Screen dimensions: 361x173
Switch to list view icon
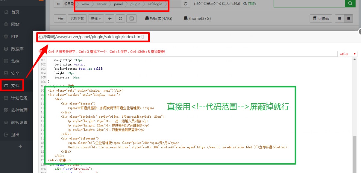(x=348, y=19)
